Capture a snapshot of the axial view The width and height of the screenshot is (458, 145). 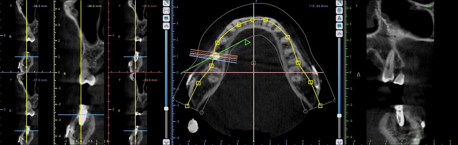(x=166, y=18)
